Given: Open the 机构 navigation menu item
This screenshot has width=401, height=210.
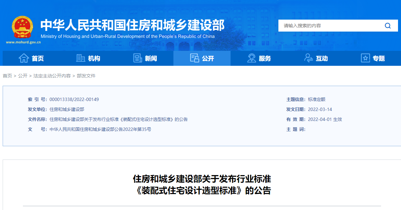Looking at the screenshot, I should point(94,58).
